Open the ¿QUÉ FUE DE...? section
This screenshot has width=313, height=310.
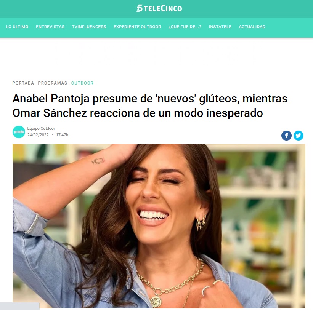point(185,27)
